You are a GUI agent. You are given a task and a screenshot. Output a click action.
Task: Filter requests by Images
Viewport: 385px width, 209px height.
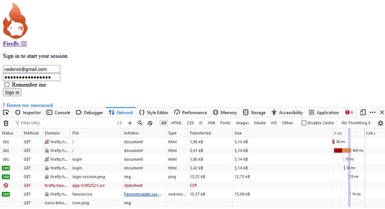pyautogui.click(x=243, y=123)
